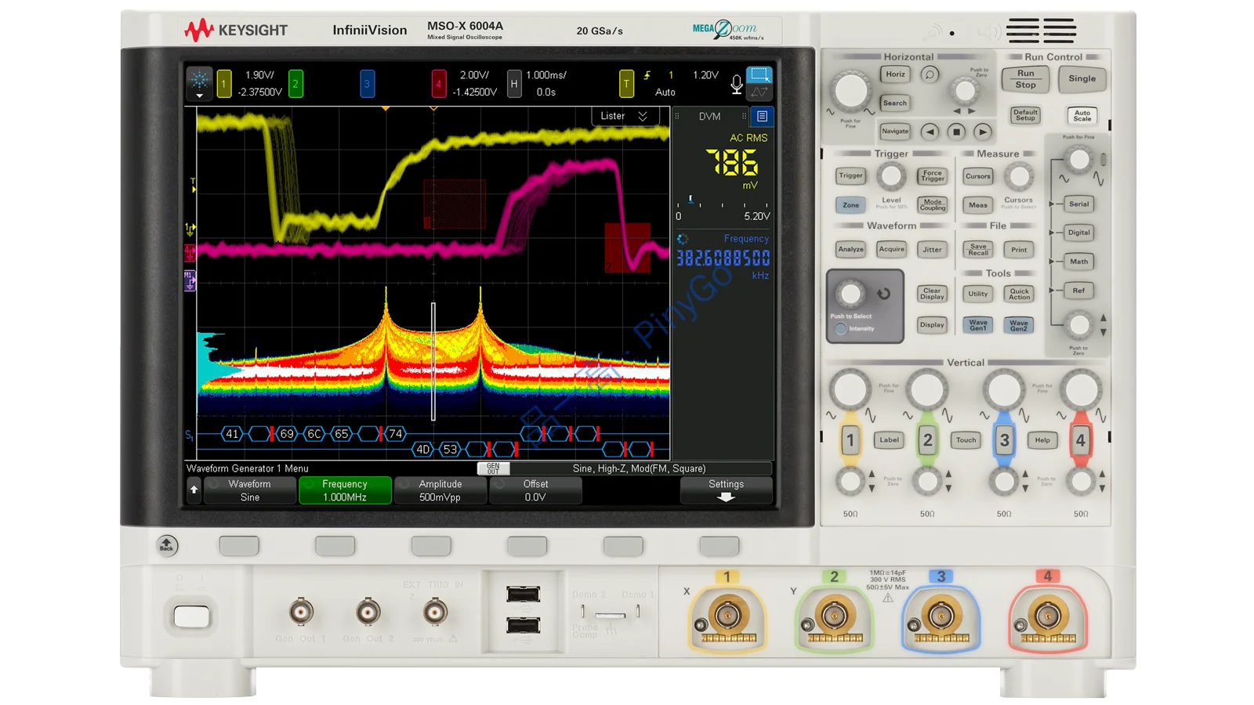Tap the blue channel 3 badge

[367, 84]
